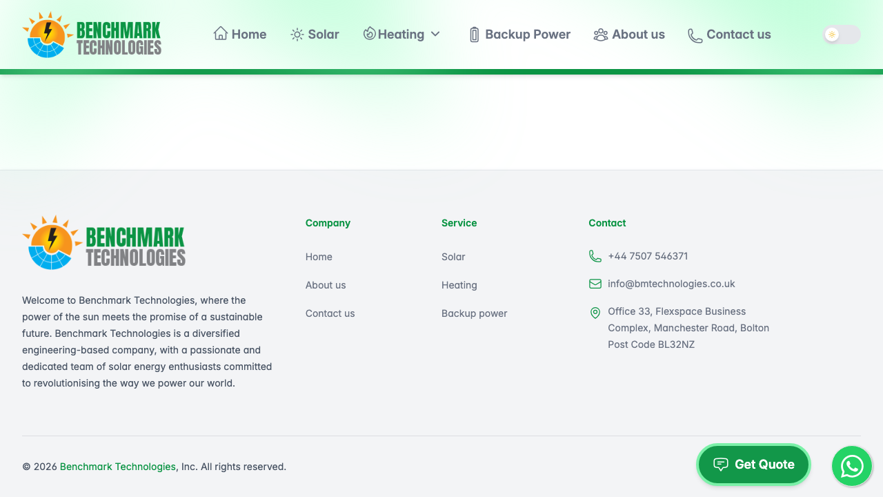This screenshot has height=497, width=883.
Task: Click the battery icon beside Backup Power
Action: [x=474, y=34]
